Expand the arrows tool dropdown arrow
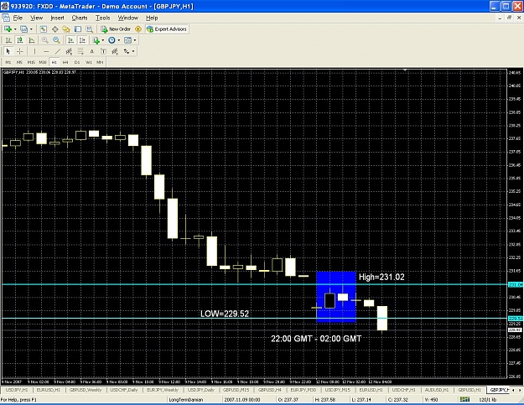Image resolution: width=524 pixels, height=405 pixels. 133,51
